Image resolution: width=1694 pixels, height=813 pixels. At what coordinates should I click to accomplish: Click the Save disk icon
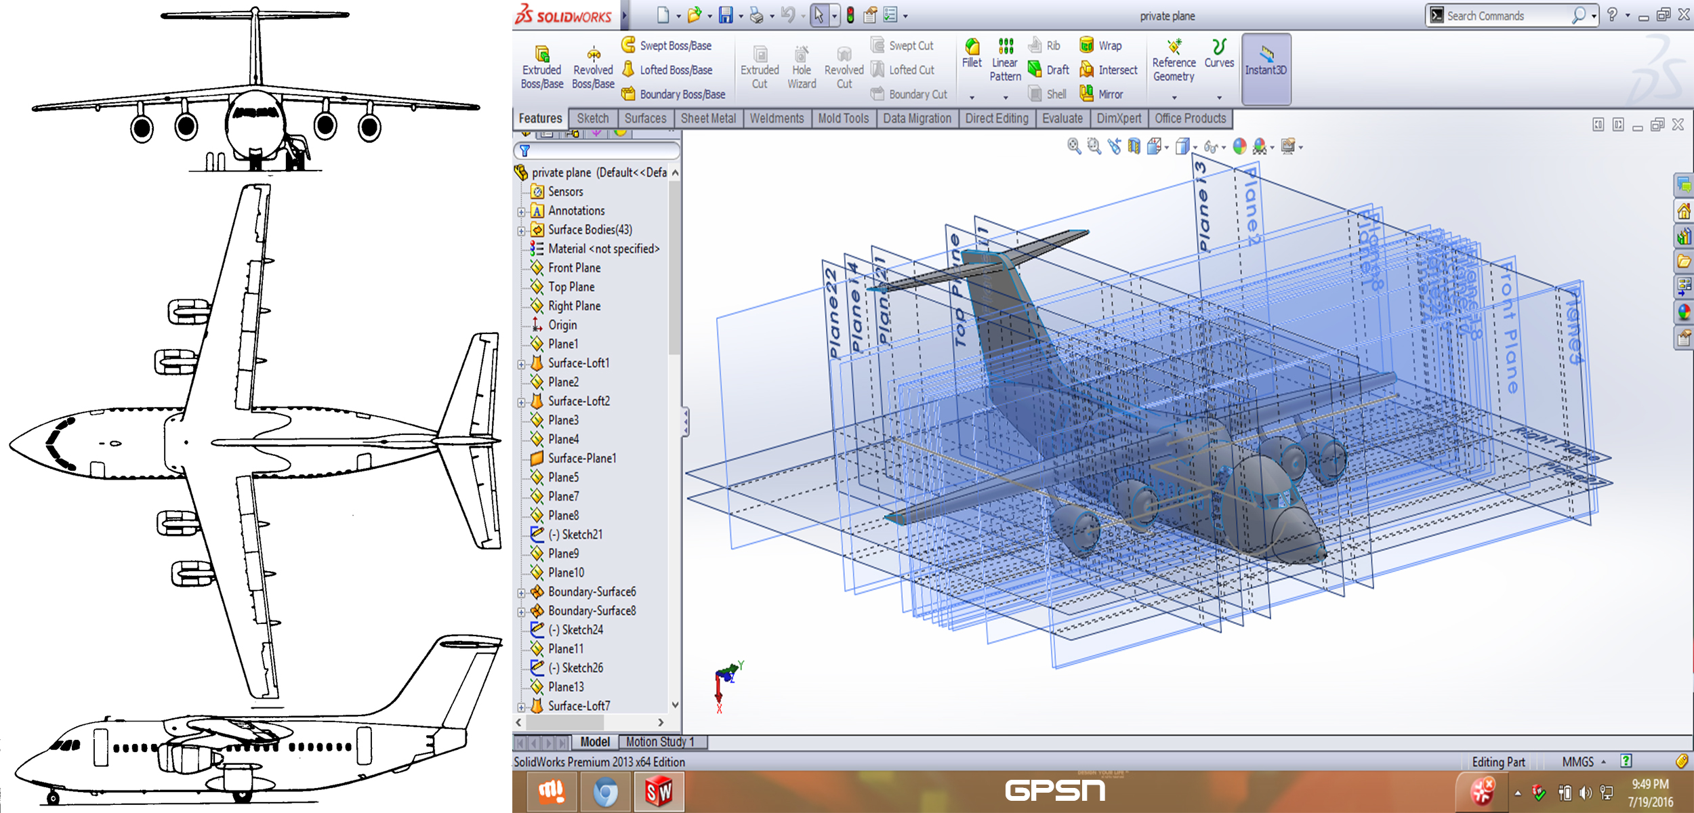[x=726, y=15]
